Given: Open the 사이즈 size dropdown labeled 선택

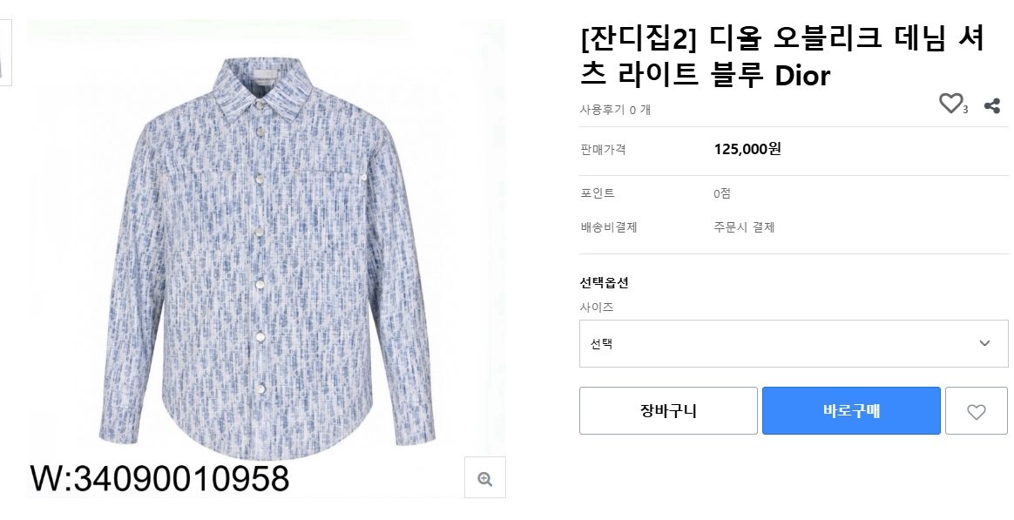Looking at the screenshot, I should 793,343.
